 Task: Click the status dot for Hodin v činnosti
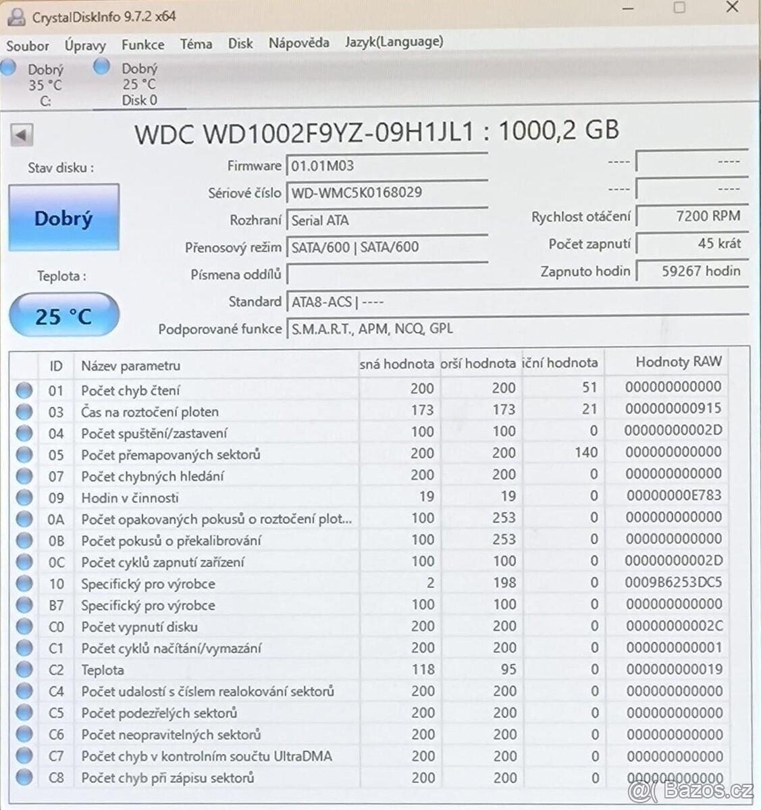click(x=24, y=498)
